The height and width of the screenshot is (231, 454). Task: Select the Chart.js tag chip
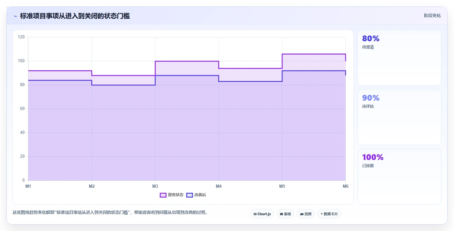click(x=262, y=214)
